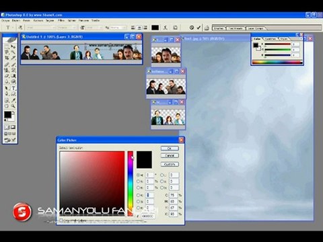Commit text edits with the checkmark icon

point(199,28)
